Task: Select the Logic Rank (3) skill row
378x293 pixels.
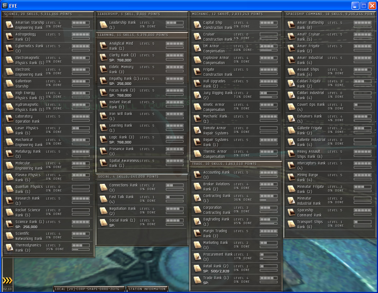Action: tap(142, 140)
